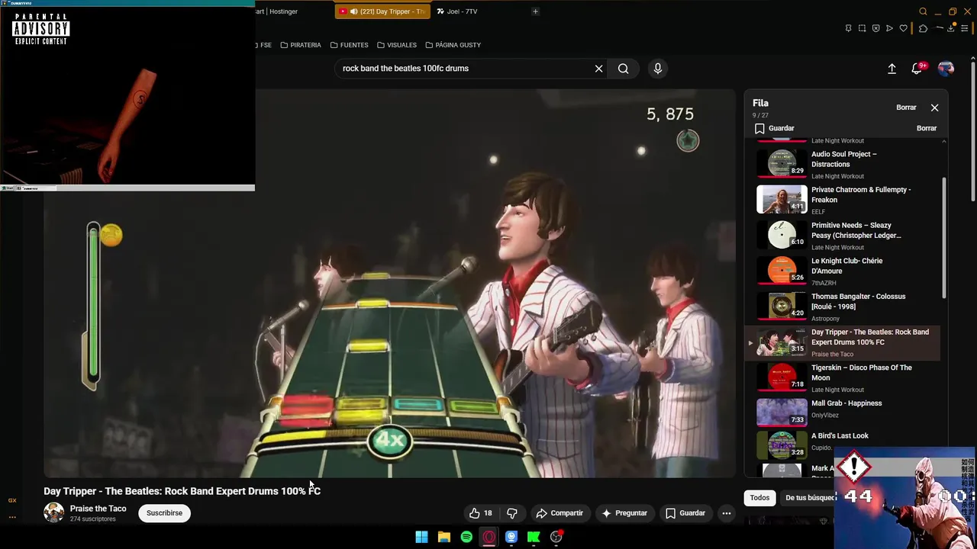This screenshot has height=549, width=977.
Task: Play A Bird's Last Look from queue
Action: click(x=843, y=444)
